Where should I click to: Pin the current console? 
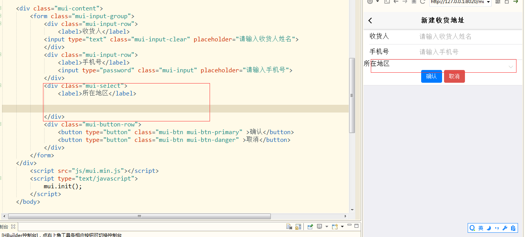click(310, 227)
